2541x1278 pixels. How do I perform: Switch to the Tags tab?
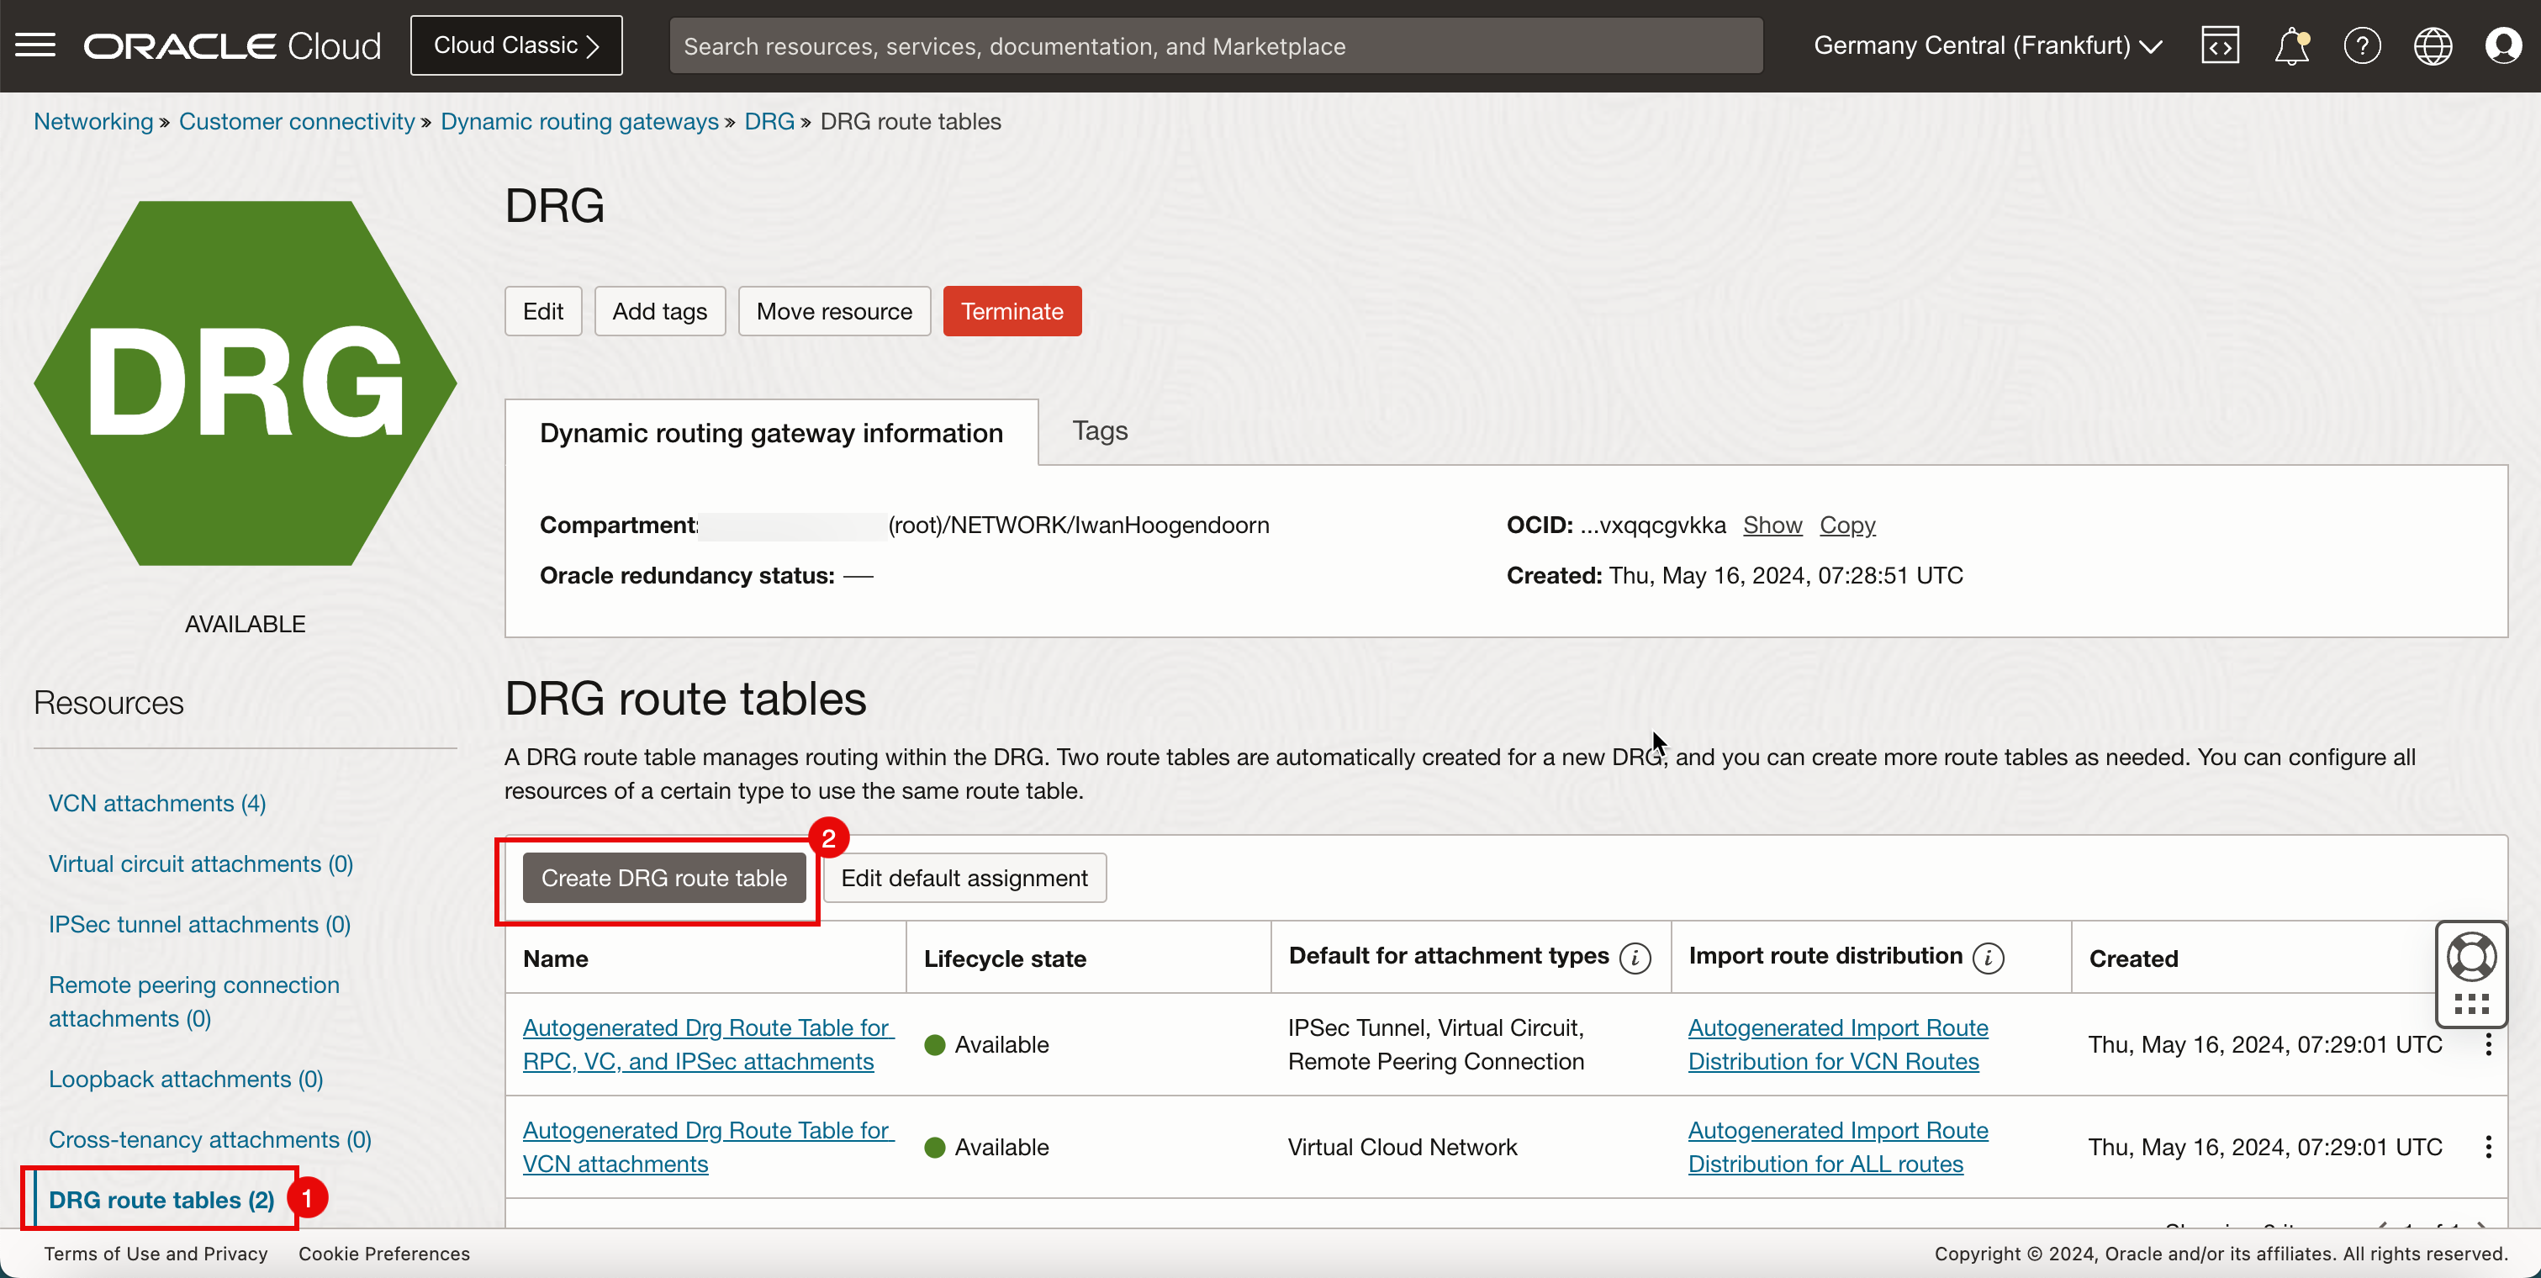pos(1101,430)
